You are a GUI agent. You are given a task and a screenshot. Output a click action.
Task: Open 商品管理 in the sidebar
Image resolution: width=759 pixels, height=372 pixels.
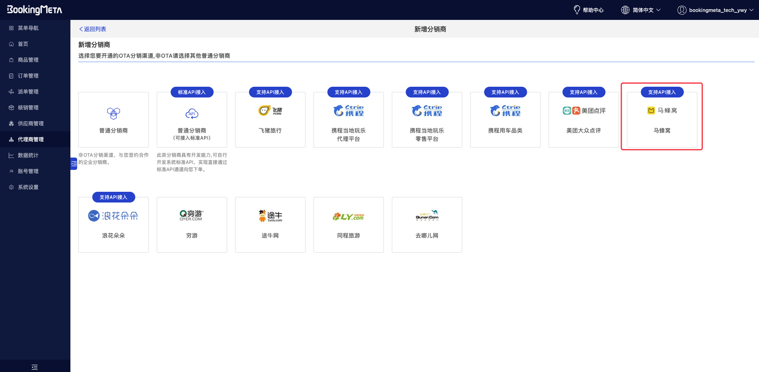28,60
